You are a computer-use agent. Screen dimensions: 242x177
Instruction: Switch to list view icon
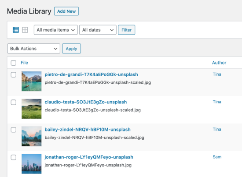coord(15,30)
